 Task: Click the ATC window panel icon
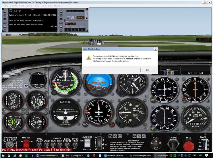115,136
